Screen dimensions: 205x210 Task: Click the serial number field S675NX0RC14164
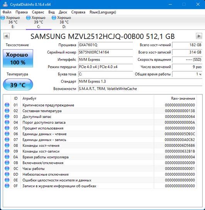[105, 52]
